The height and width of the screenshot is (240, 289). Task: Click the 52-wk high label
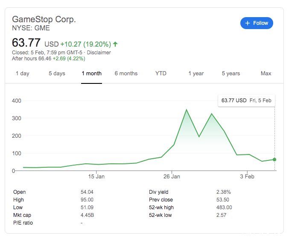tap(161, 207)
